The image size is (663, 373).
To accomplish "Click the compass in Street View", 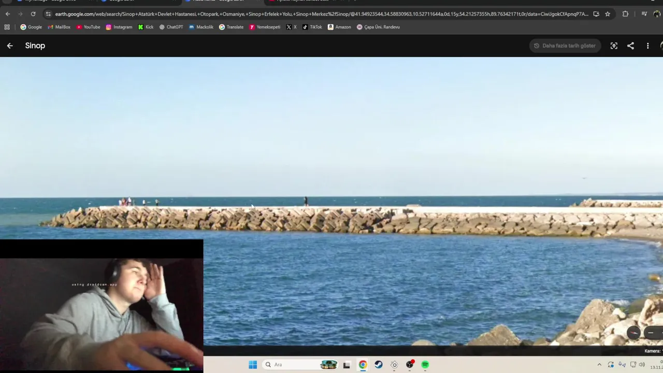I will 633,333.
